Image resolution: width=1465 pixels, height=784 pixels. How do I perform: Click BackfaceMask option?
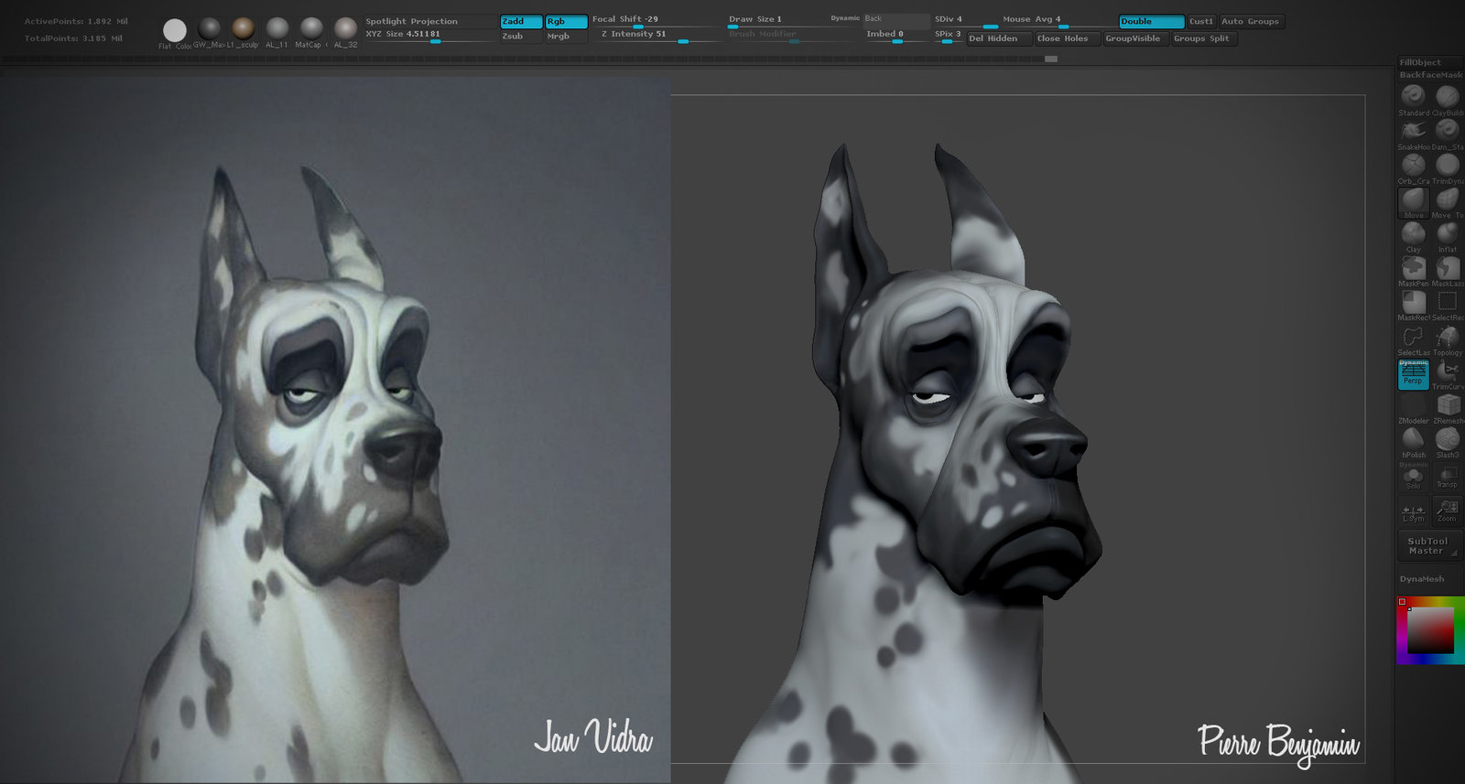[x=1430, y=75]
